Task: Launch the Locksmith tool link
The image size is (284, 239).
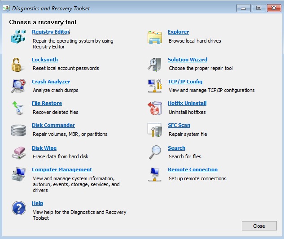Action: [x=45, y=60]
